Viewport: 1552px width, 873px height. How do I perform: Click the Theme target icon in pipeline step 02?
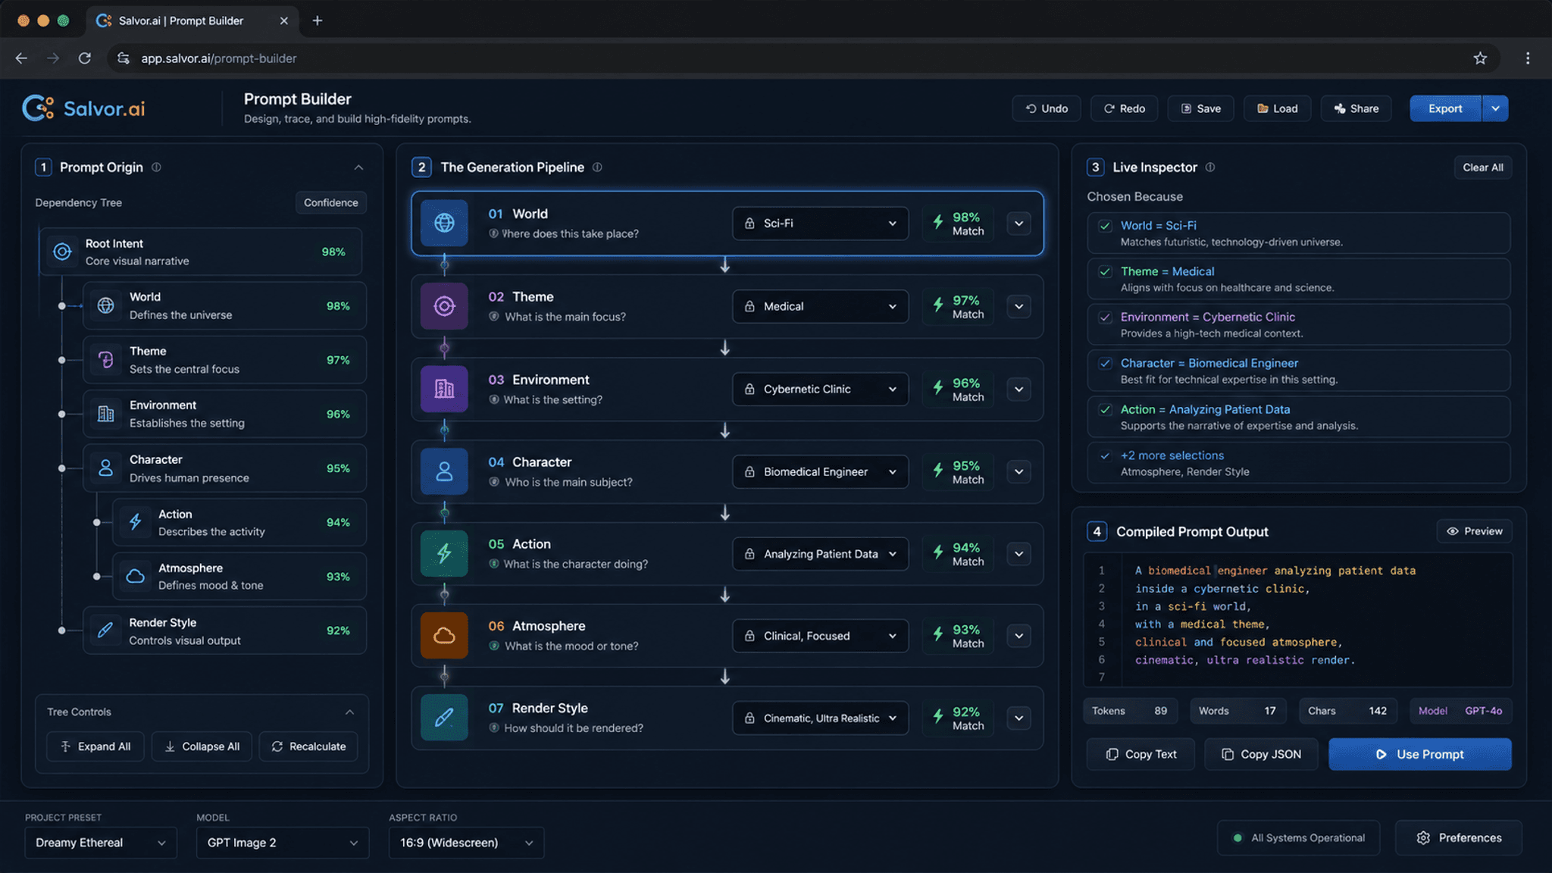444,306
